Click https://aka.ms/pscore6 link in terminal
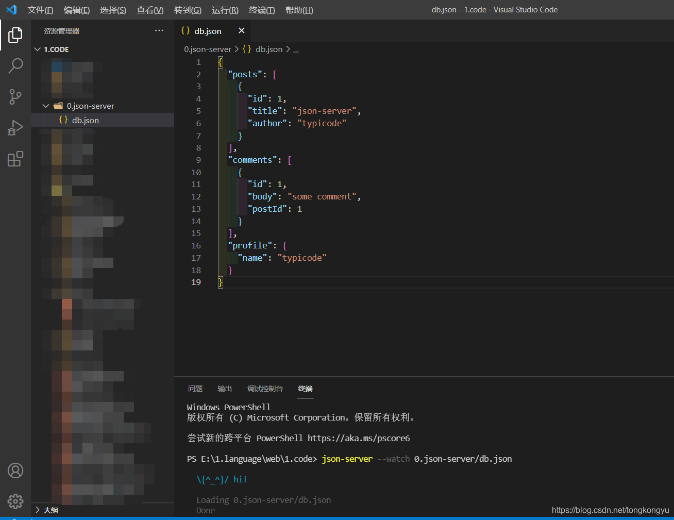Image resolution: width=674 pixels, height=520 pixels. [x=359, y=438]
